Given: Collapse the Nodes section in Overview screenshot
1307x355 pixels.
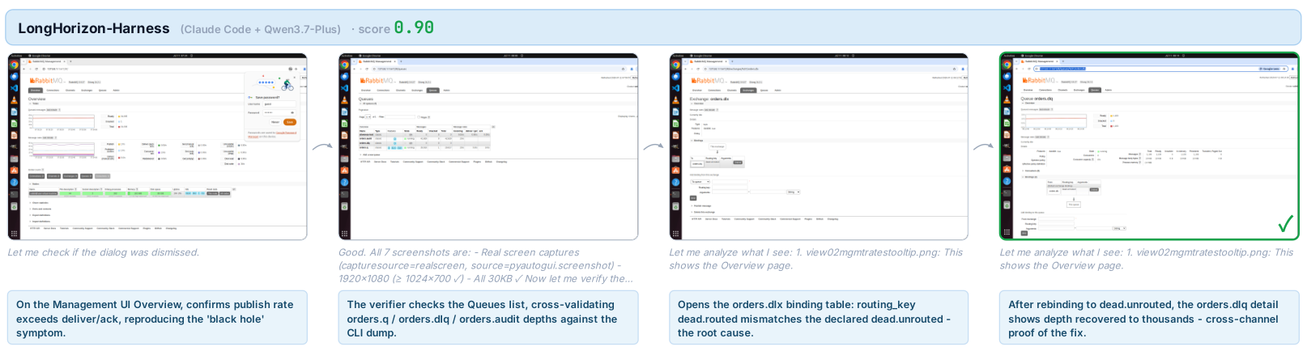Looking at the screenshot, I should click(x=35, y=184).
